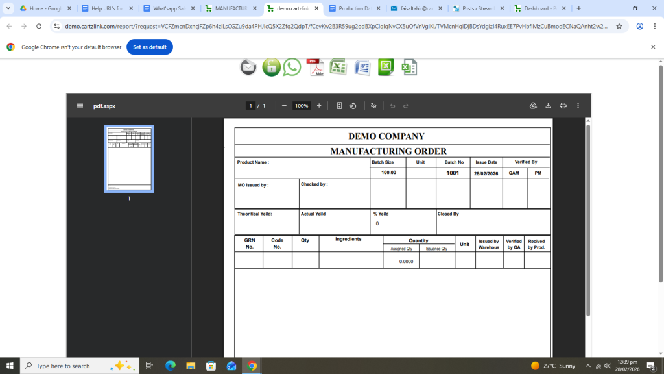The width and height of the screenshot is (664, 374).
Task: Switch to the Dashboard tab
Action: [537, 8]
